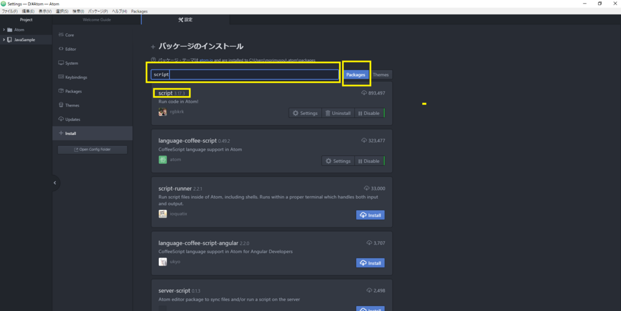Select the 設定 settings tab
621x311 pixels.
[186, 20]
